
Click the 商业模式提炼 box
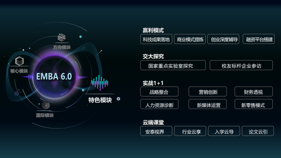(x=190, y=39)
